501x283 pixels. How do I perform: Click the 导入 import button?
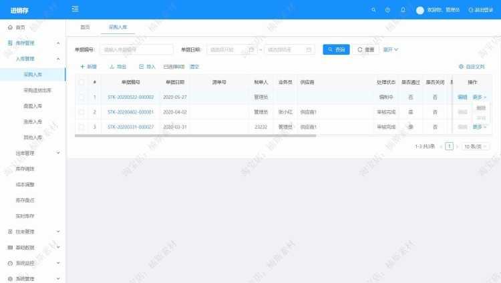147,67
